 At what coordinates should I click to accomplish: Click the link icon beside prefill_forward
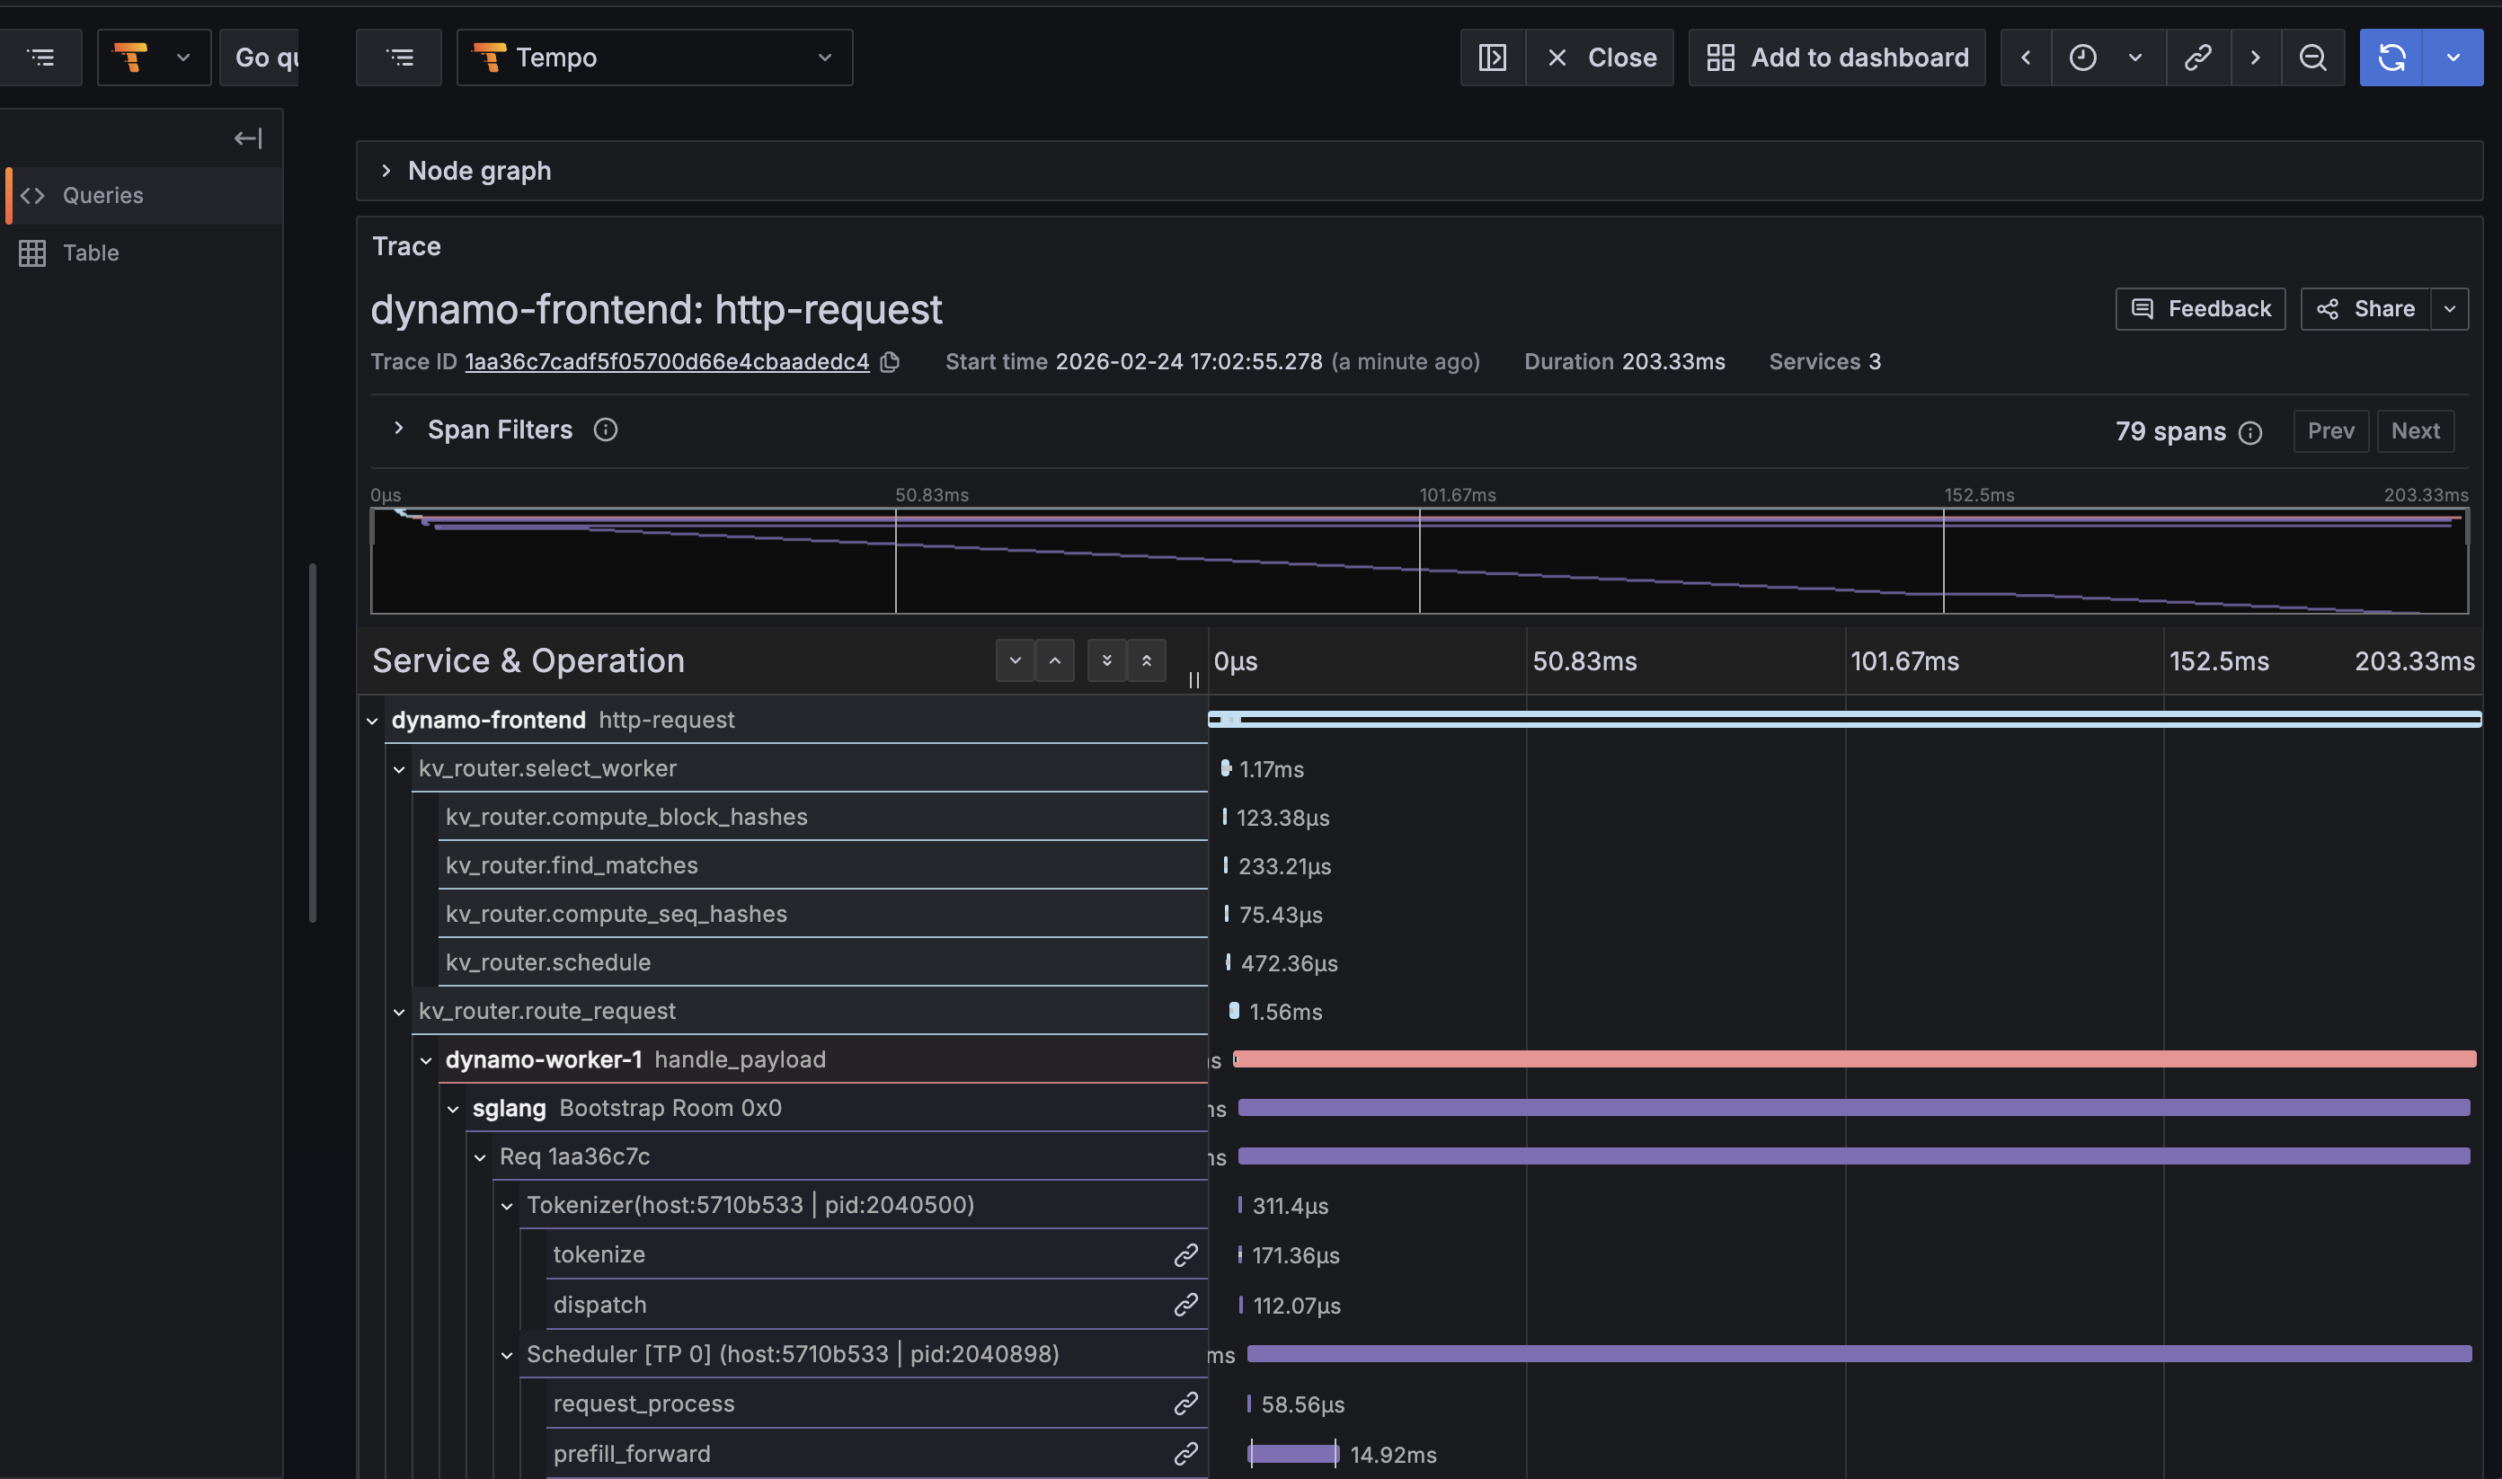[x=1186, y=1453]
